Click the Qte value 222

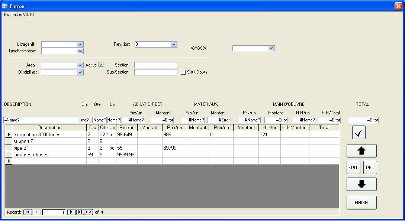(x=104, y=134)
